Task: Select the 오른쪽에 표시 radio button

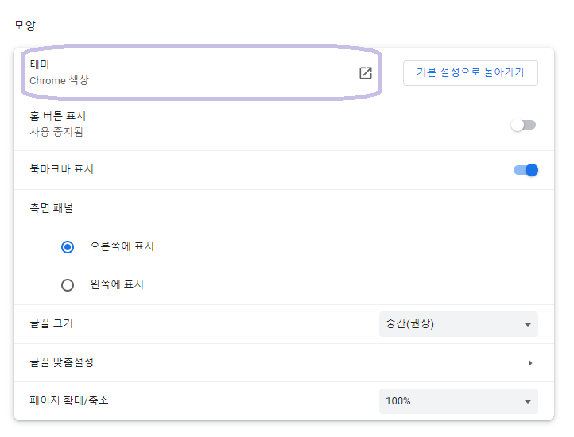Action: (68, 247)
